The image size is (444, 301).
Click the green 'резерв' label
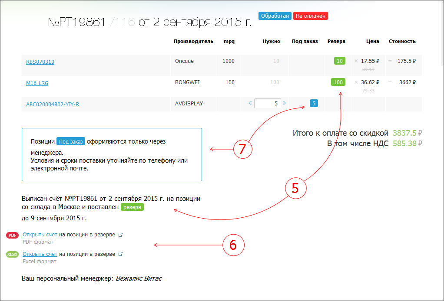pos(132,207)
